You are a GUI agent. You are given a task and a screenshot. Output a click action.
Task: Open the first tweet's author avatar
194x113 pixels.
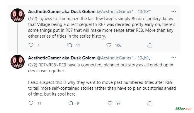click(x=18, y=15)
